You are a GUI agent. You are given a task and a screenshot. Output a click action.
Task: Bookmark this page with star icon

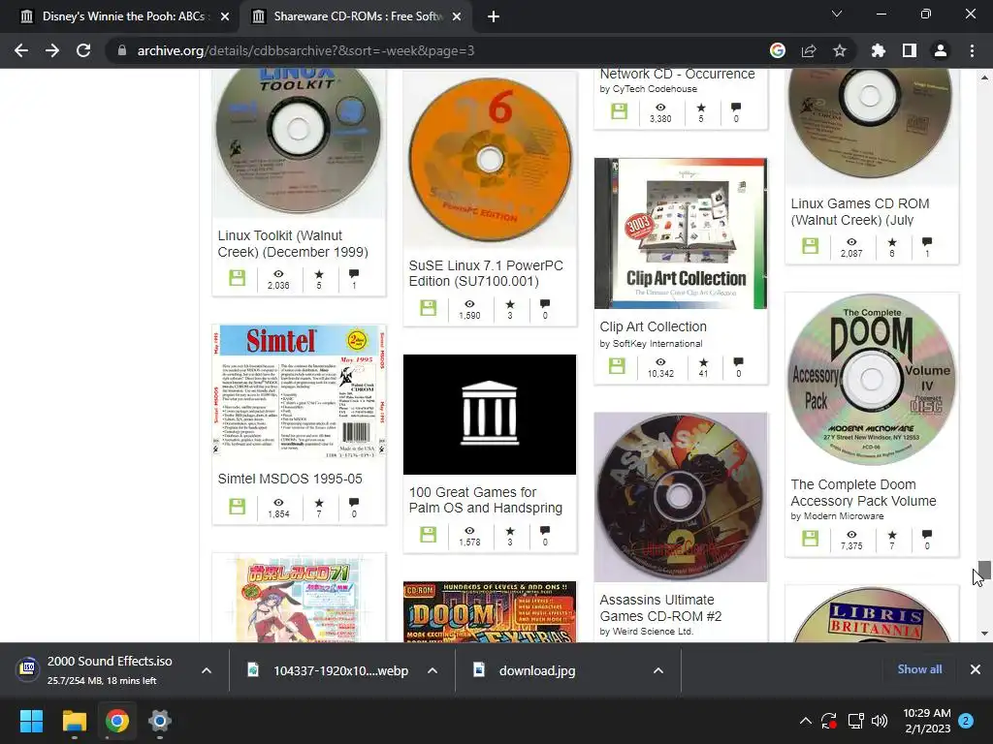pyautogui.click(x=840, y=50)
